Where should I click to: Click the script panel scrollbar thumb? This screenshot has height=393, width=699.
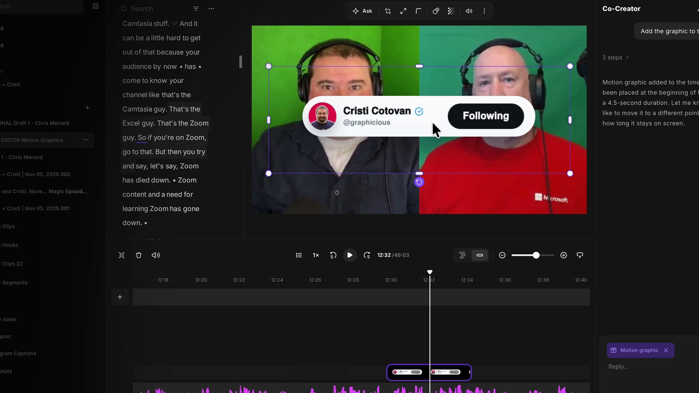coord(240,62)
